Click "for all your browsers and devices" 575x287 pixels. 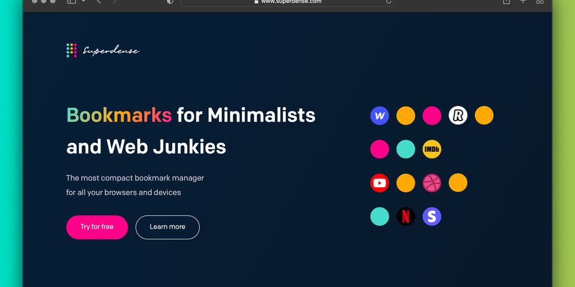point(124,193)
